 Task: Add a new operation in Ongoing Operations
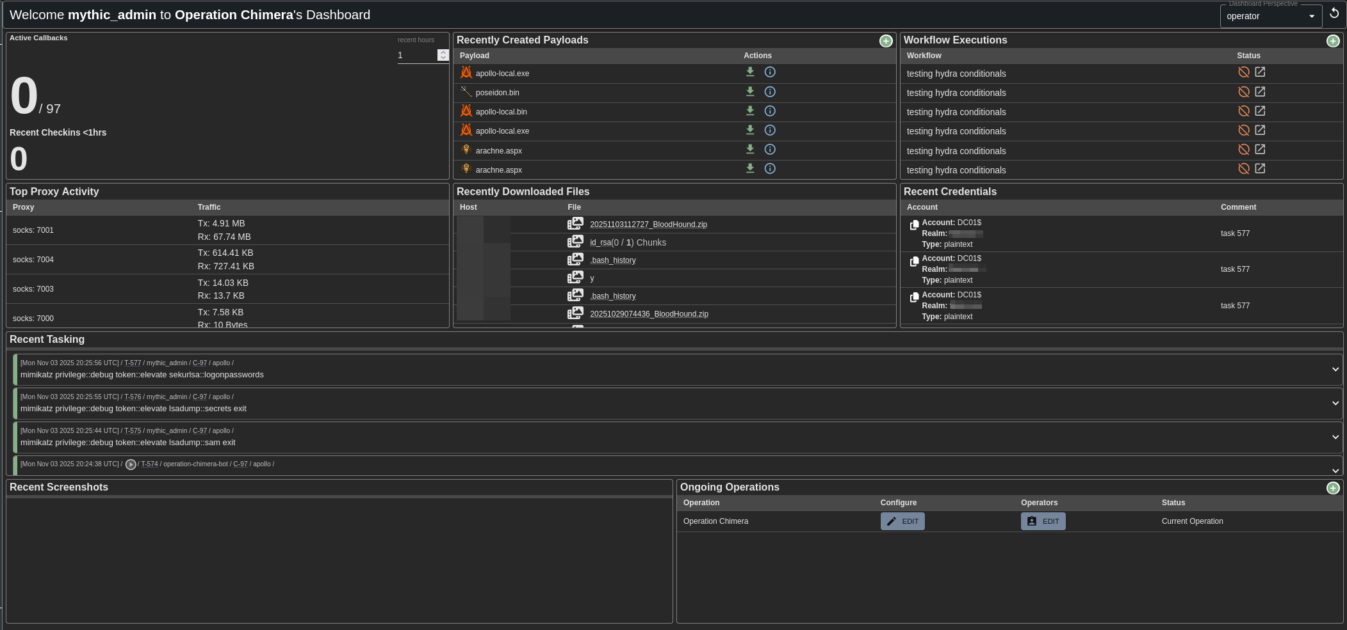click(x=1332, y=488)
